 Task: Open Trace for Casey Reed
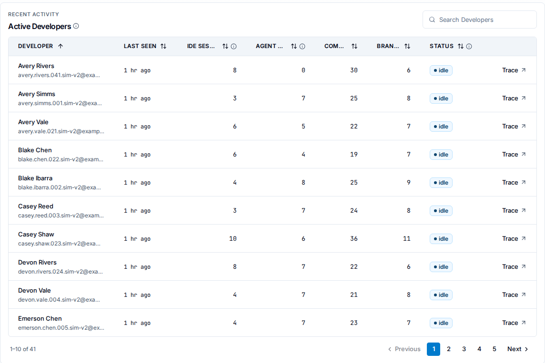tap(514, 211)
